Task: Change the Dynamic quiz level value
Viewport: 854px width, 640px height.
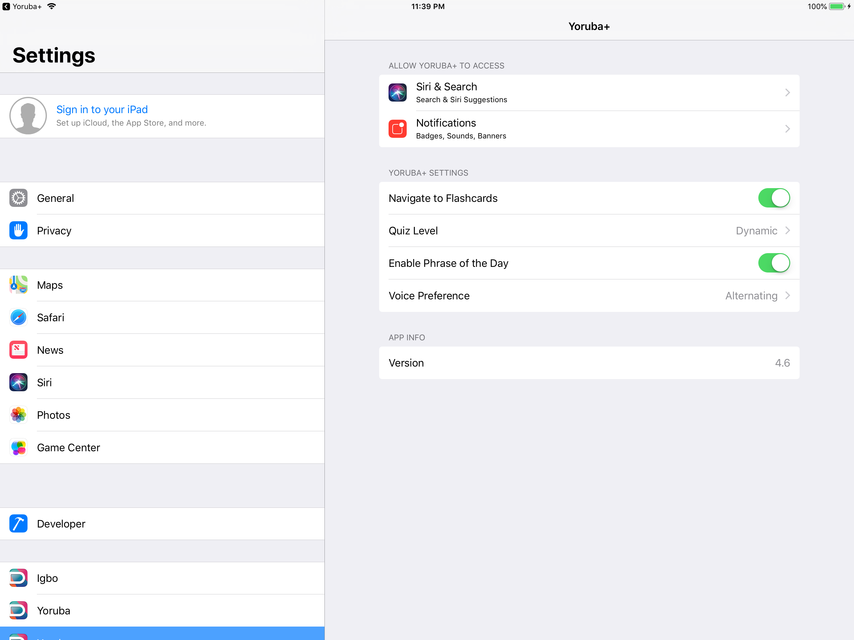Action: tap(756, 230)
